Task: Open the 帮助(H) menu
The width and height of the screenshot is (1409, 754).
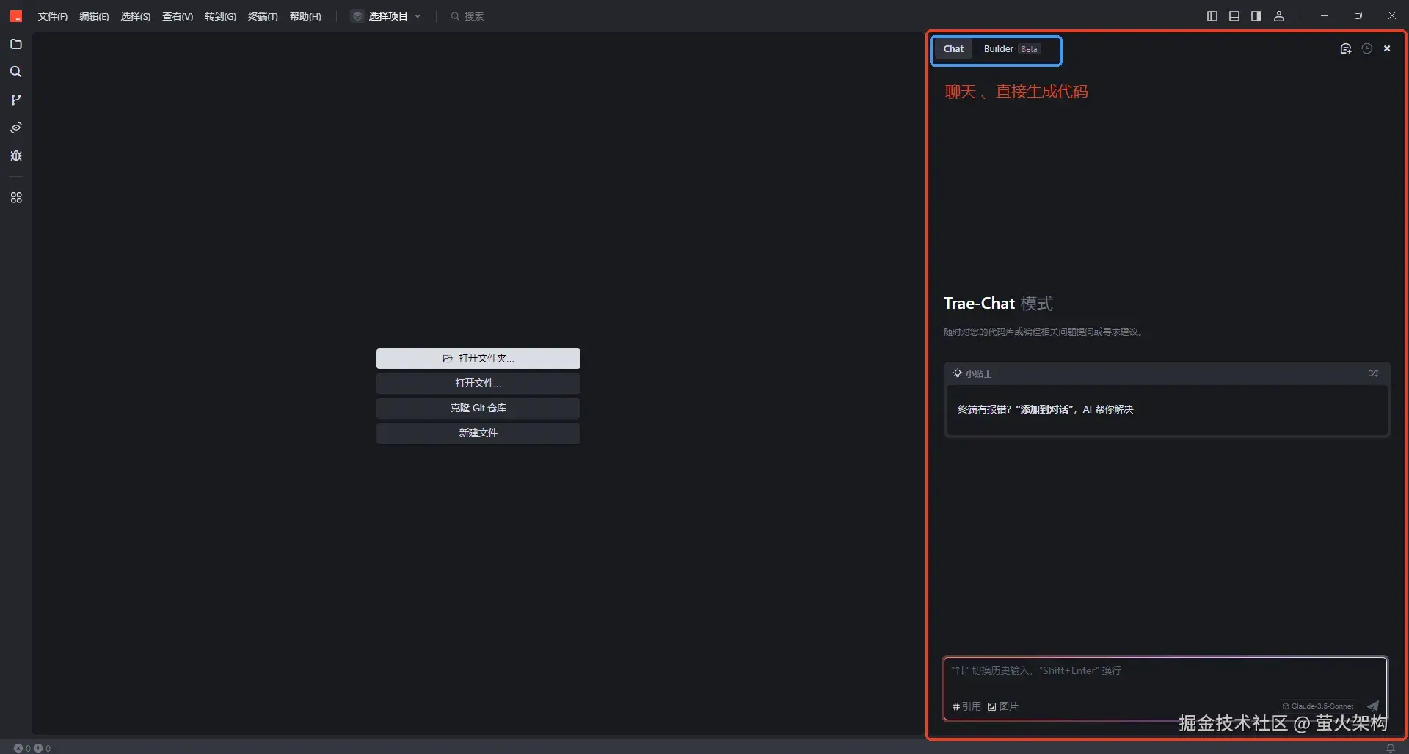Action: (x=305, y=16)
